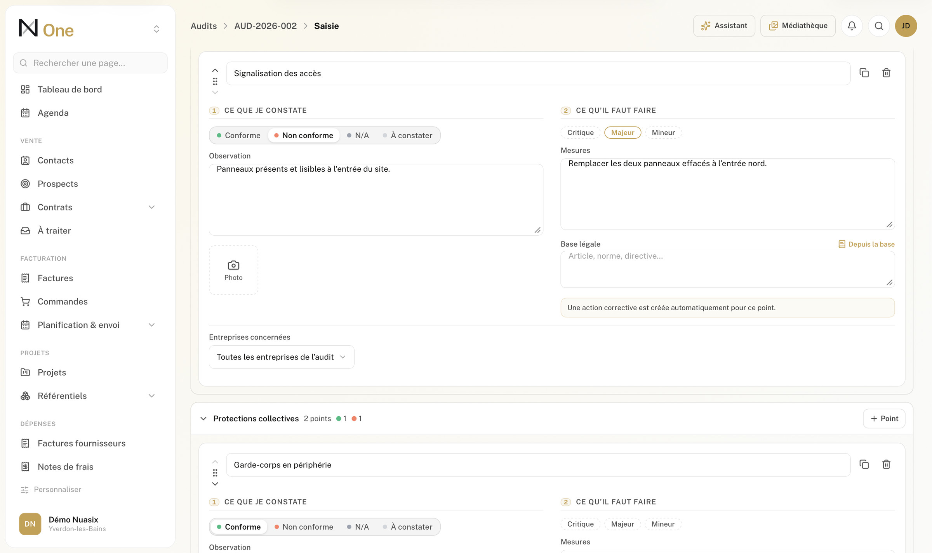Delete the Garde-corps en périphérie point

(x=886, y=464)
